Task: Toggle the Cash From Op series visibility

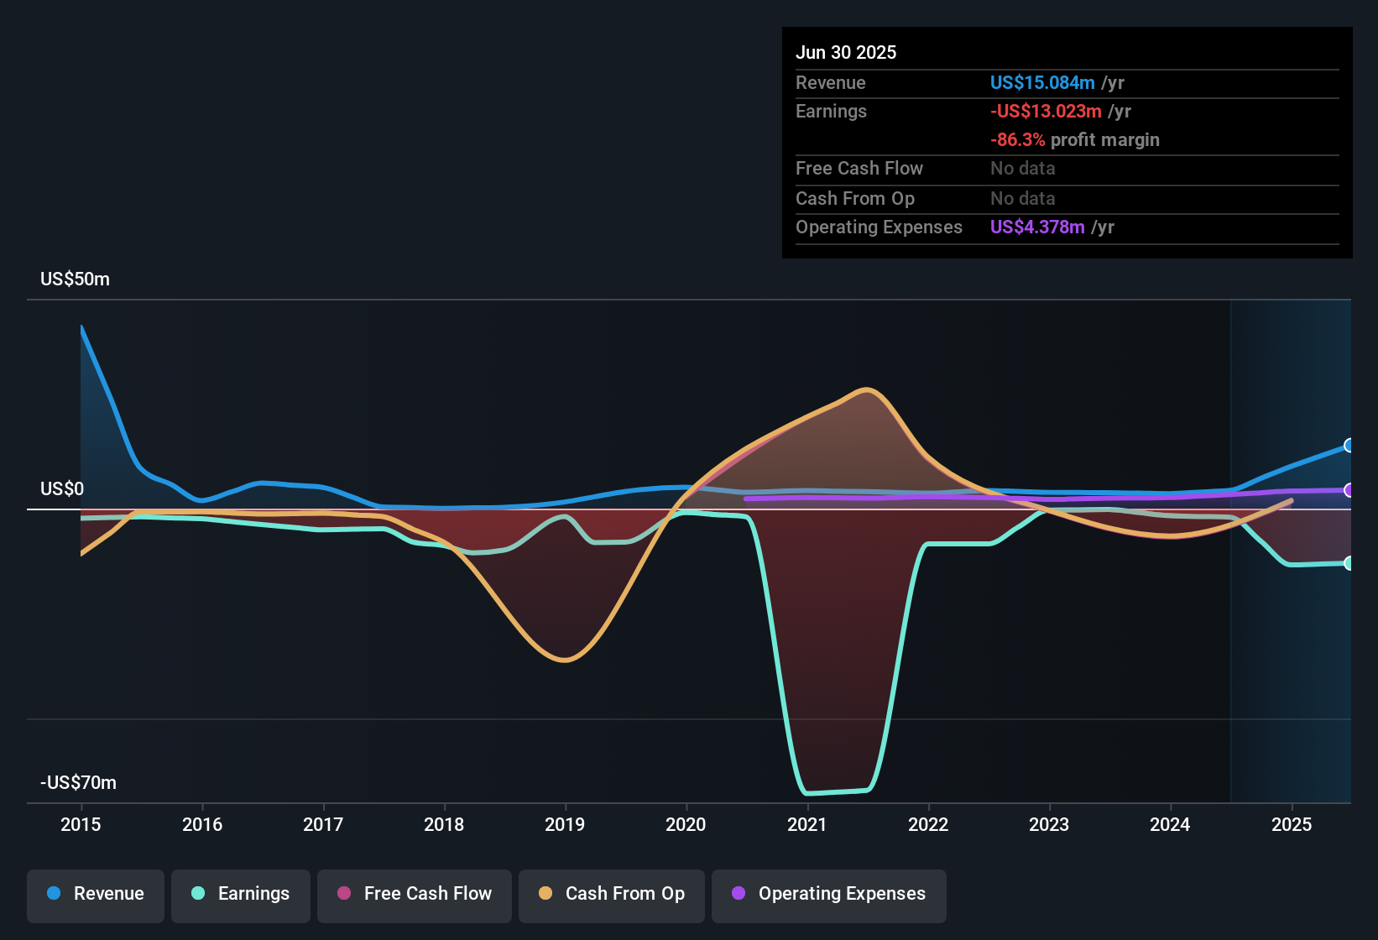Action: point(611,894)
